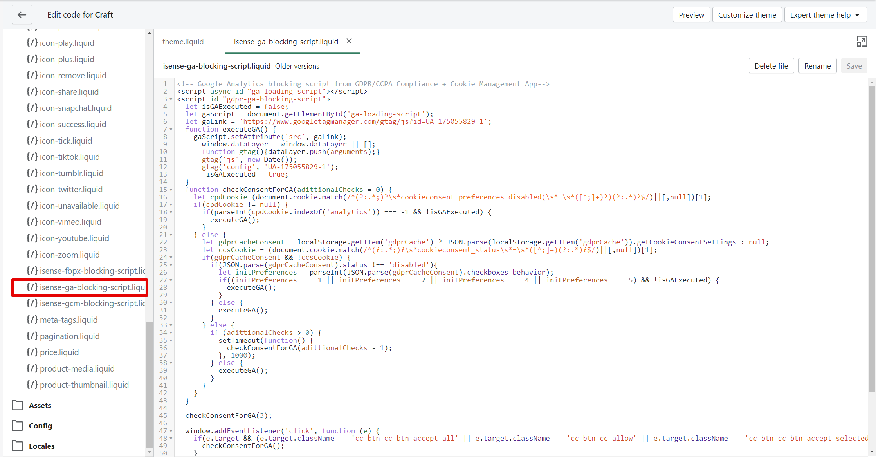This screenshot has height=457, width=876.
Task: Open product-thumbnail.liquid file
Action: point(78,385)
